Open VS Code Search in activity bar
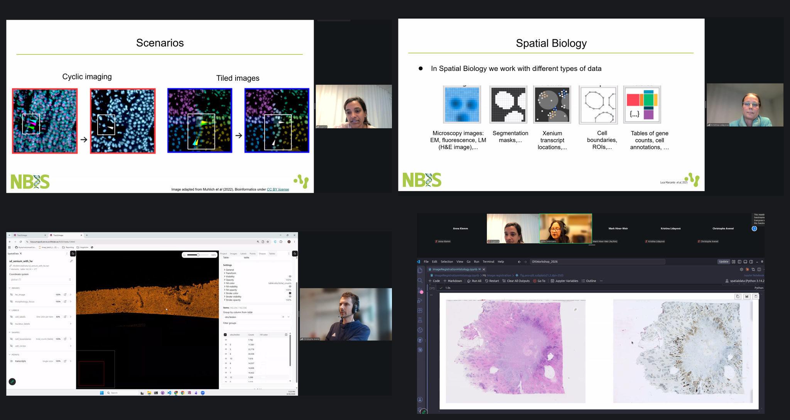Screen dimensions: 790x420 (x=420, y=280)
